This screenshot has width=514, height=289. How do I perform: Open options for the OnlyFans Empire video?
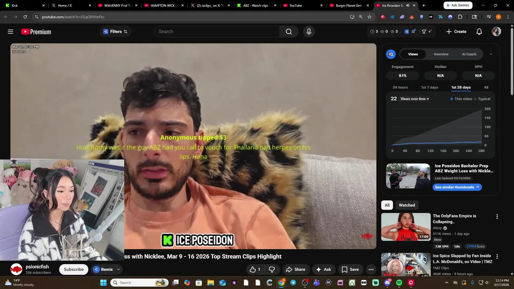(497, 217)
